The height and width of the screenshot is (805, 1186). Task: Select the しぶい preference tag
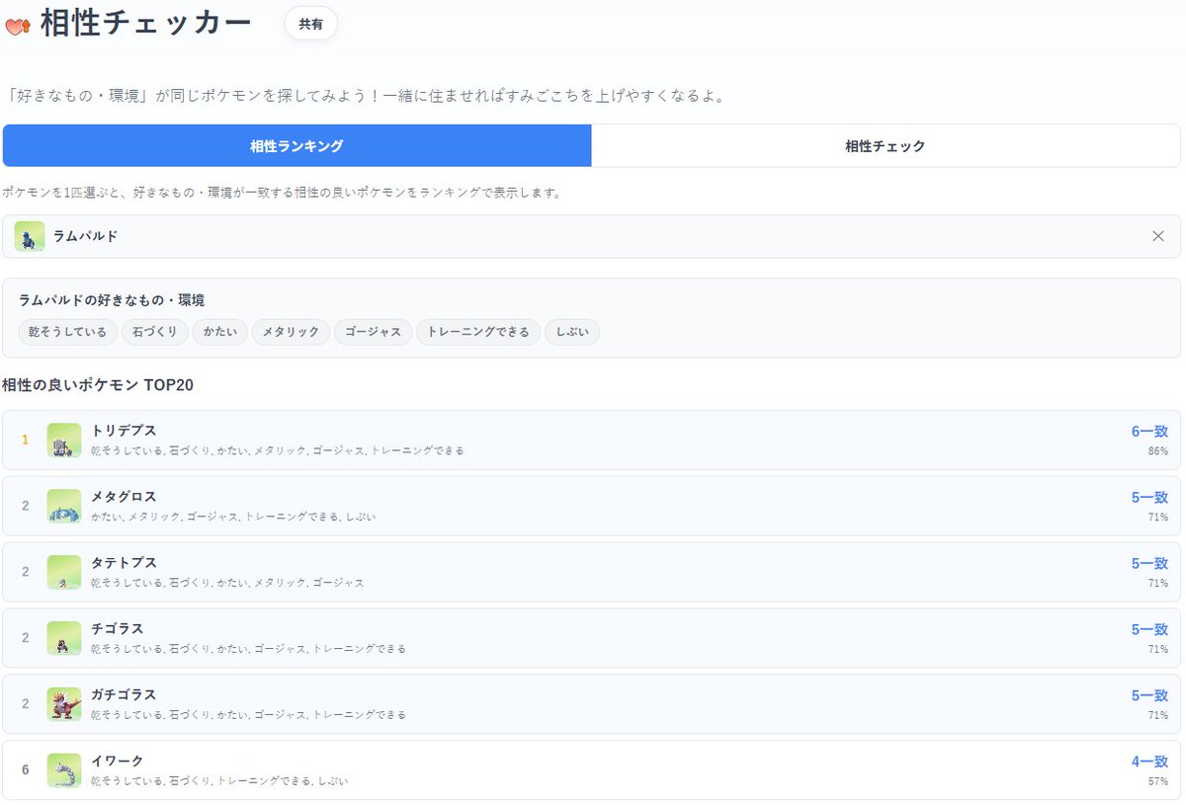coord(572,332)
